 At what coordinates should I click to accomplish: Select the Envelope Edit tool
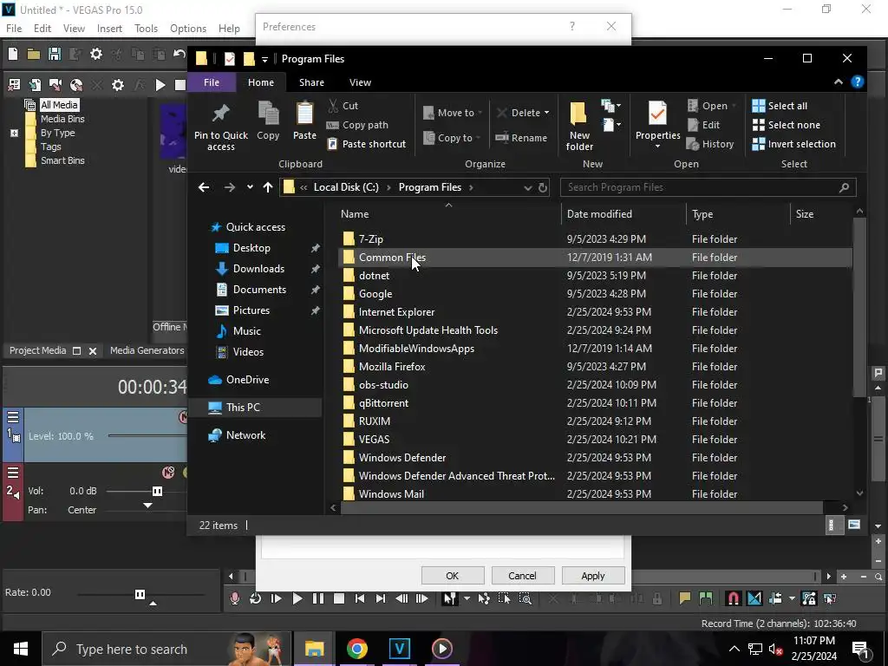pos(484,598)
